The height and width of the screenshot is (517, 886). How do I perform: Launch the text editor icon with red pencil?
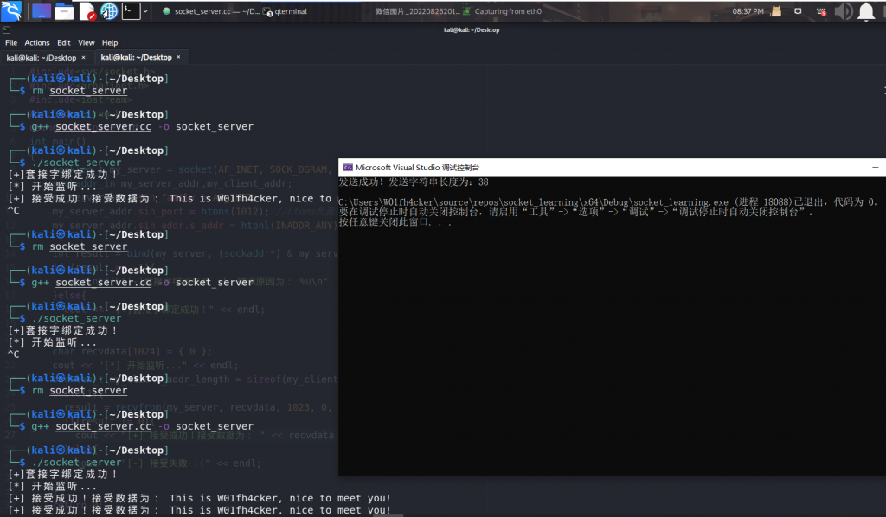click(x=87, y=11)
